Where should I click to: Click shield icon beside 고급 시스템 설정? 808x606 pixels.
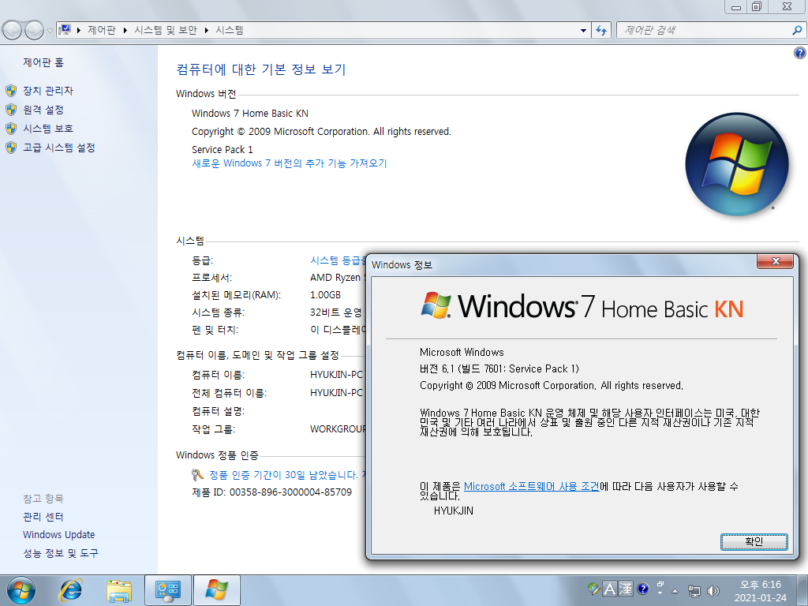11,148
